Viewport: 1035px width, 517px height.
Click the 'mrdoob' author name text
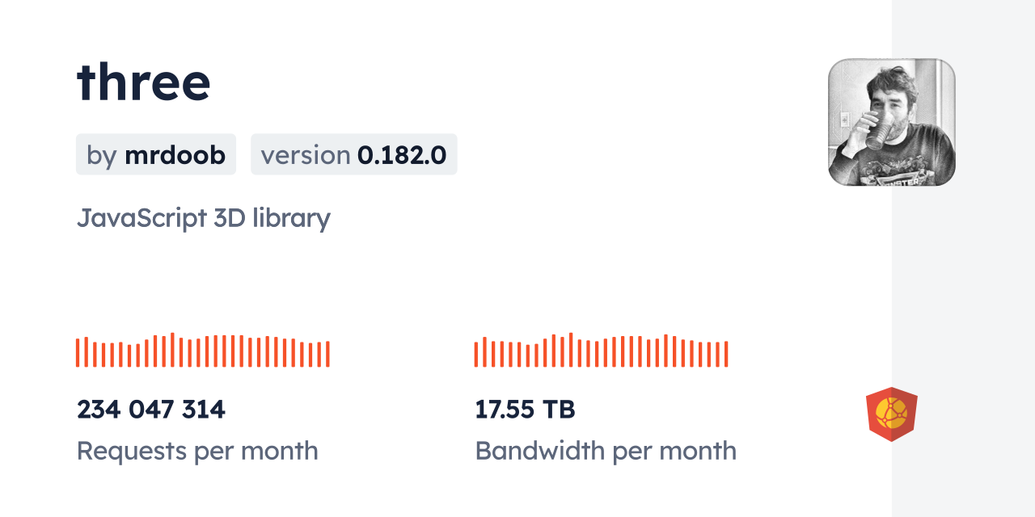tap(175, 154)
